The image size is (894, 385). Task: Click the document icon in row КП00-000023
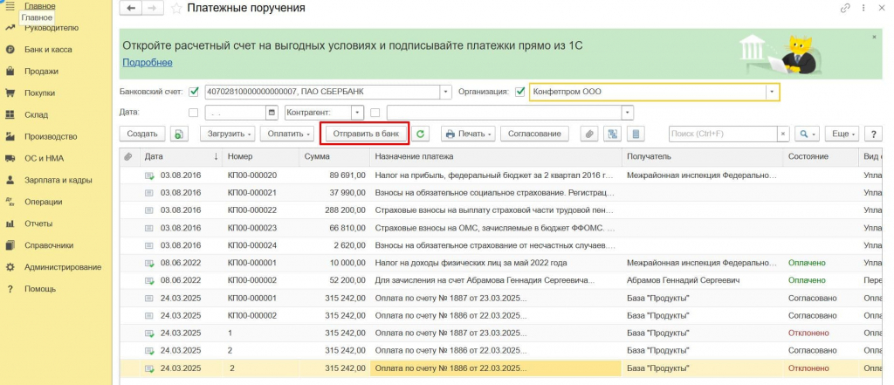[149, 228]
